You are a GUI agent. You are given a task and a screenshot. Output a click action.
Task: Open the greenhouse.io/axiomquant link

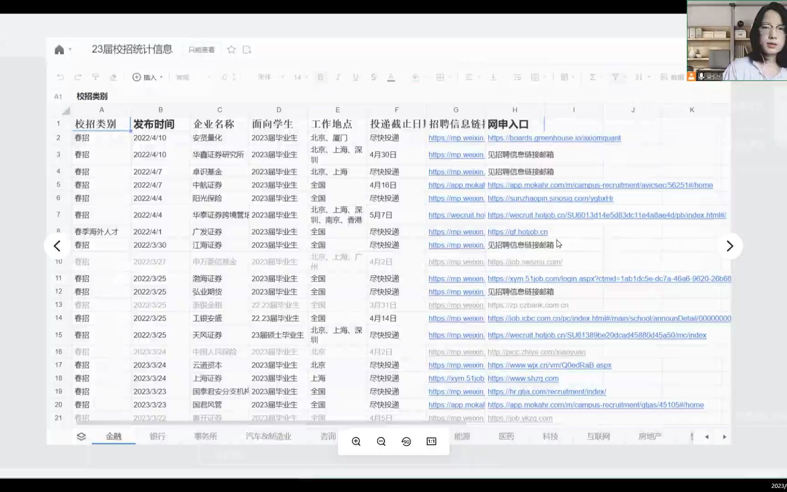pos(554,138)
